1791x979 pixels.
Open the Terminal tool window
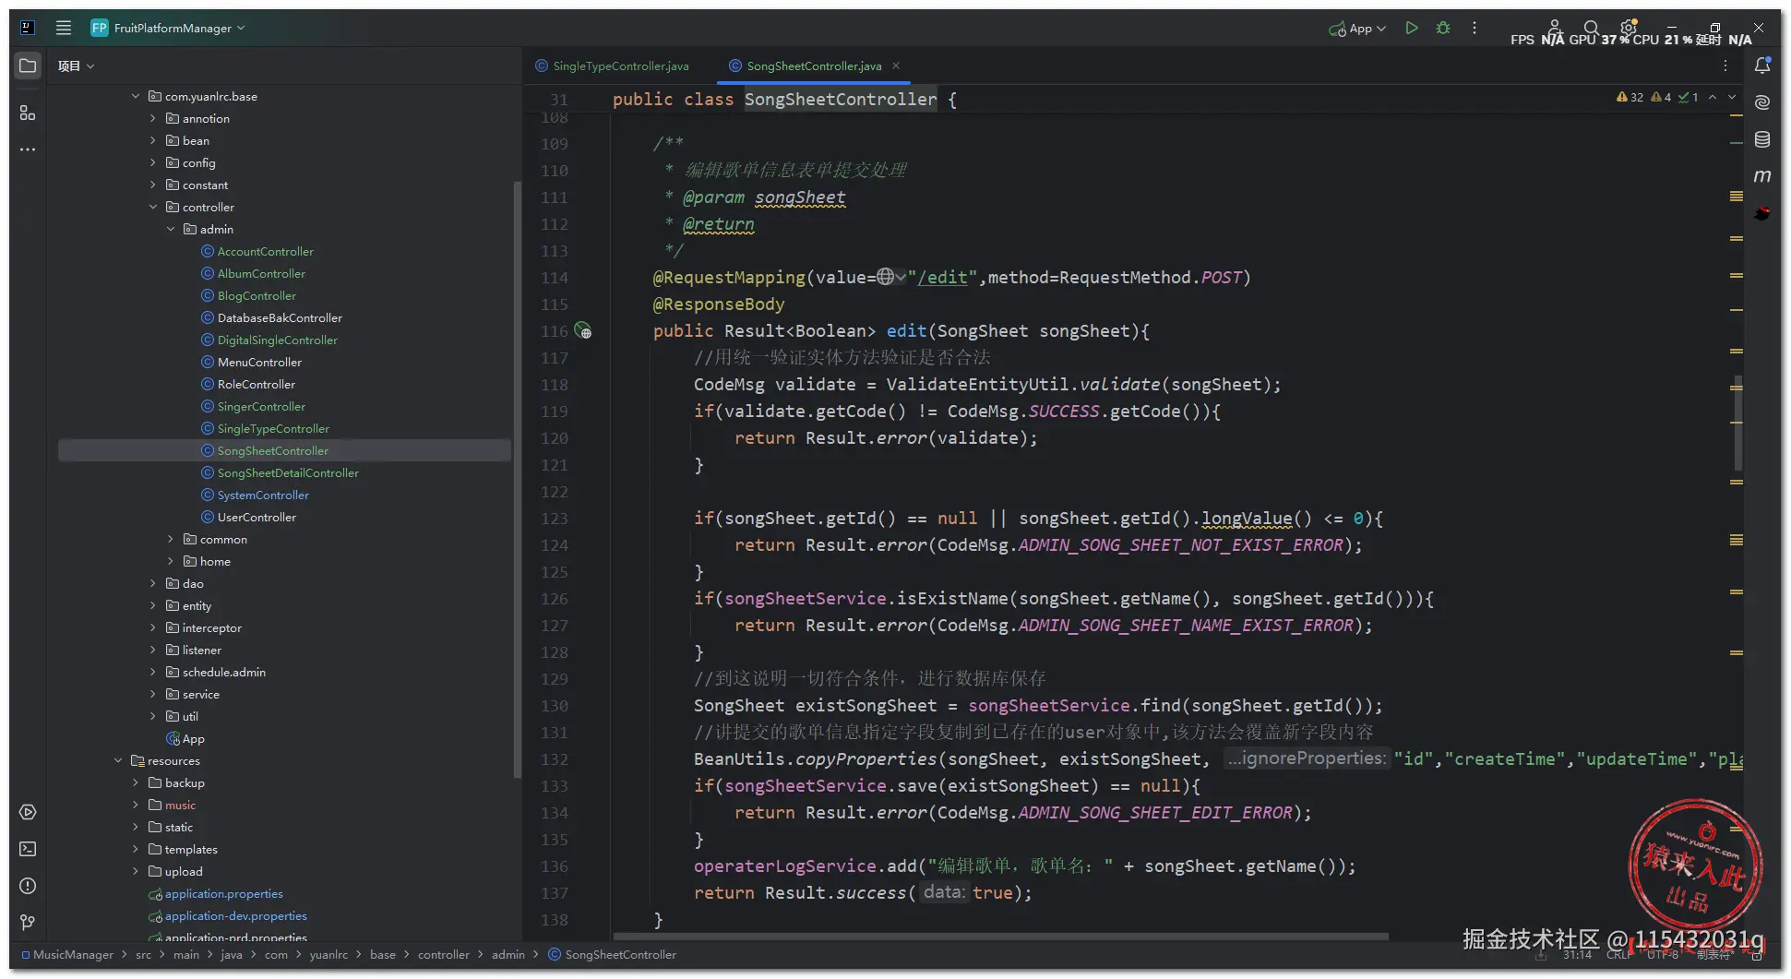click(28, 849)
